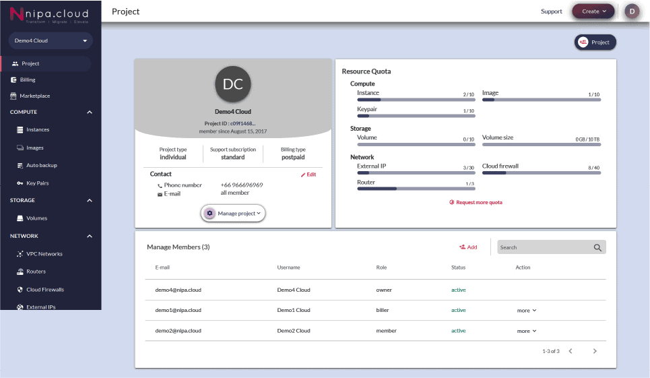650x378 pixels.
Task: Click the search magnifier icon
Action: (597, 247)
